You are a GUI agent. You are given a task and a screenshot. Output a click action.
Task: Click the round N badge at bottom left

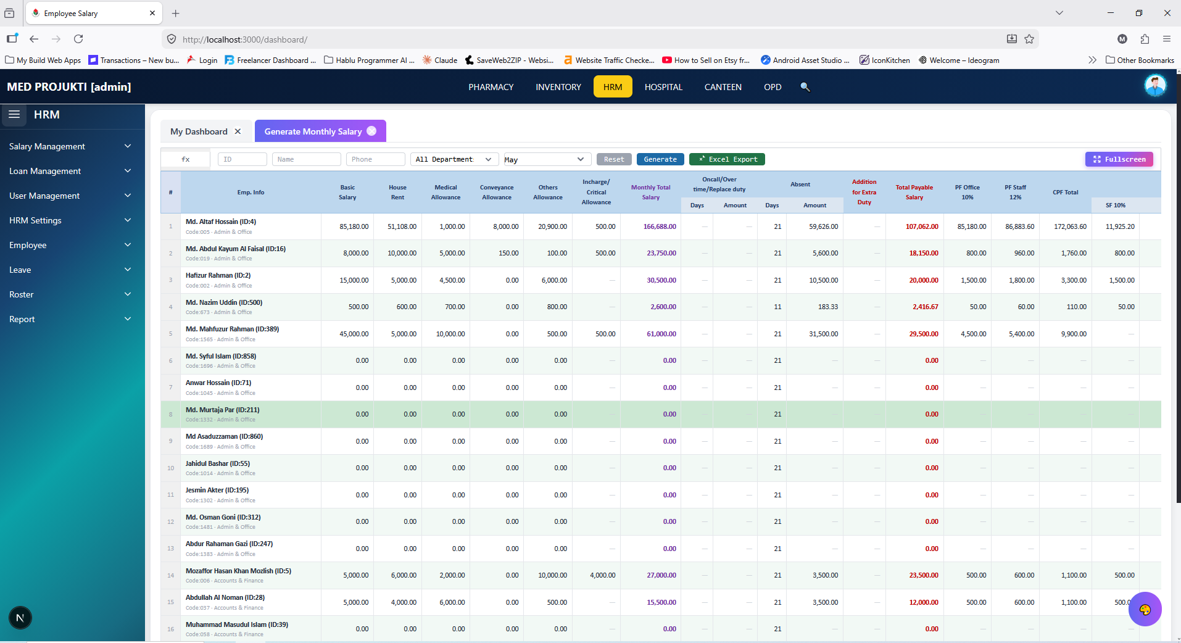click(x=20, y=618)
